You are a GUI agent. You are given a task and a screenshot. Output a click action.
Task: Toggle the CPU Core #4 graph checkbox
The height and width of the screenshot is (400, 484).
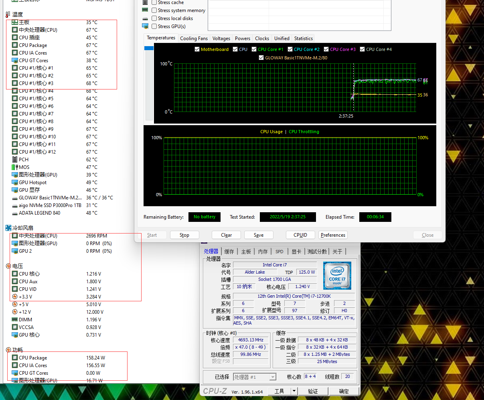point(362,49)
